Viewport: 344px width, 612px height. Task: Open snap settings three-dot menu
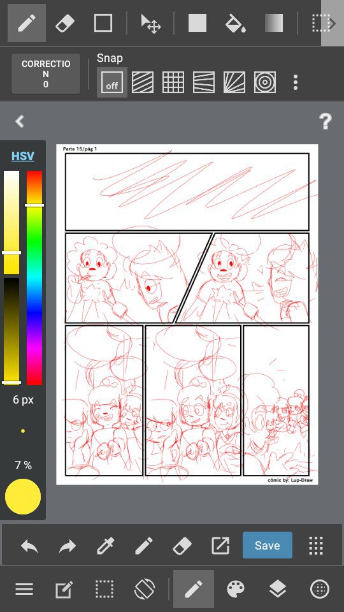point(296,82)
